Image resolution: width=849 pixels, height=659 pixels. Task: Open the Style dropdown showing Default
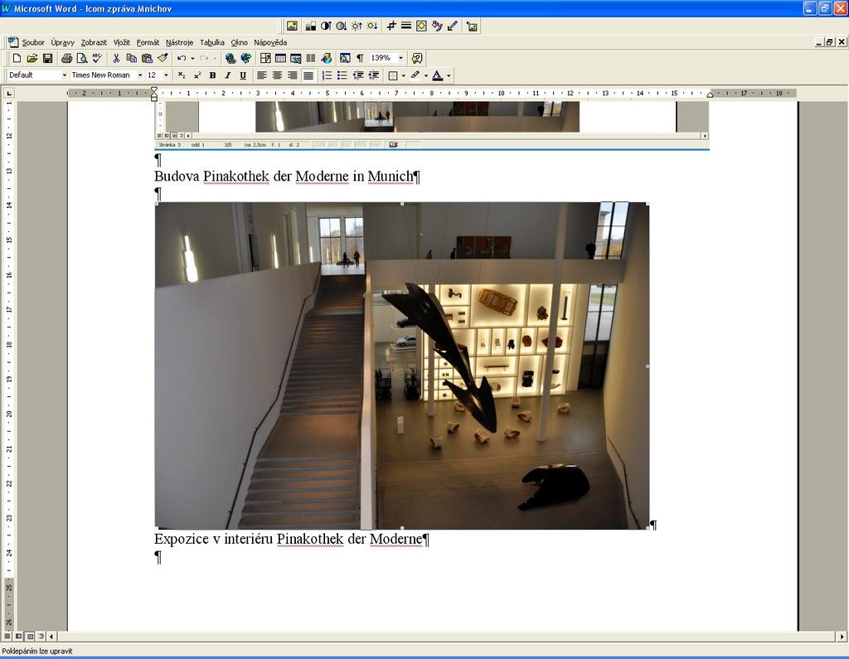(64, 75)
